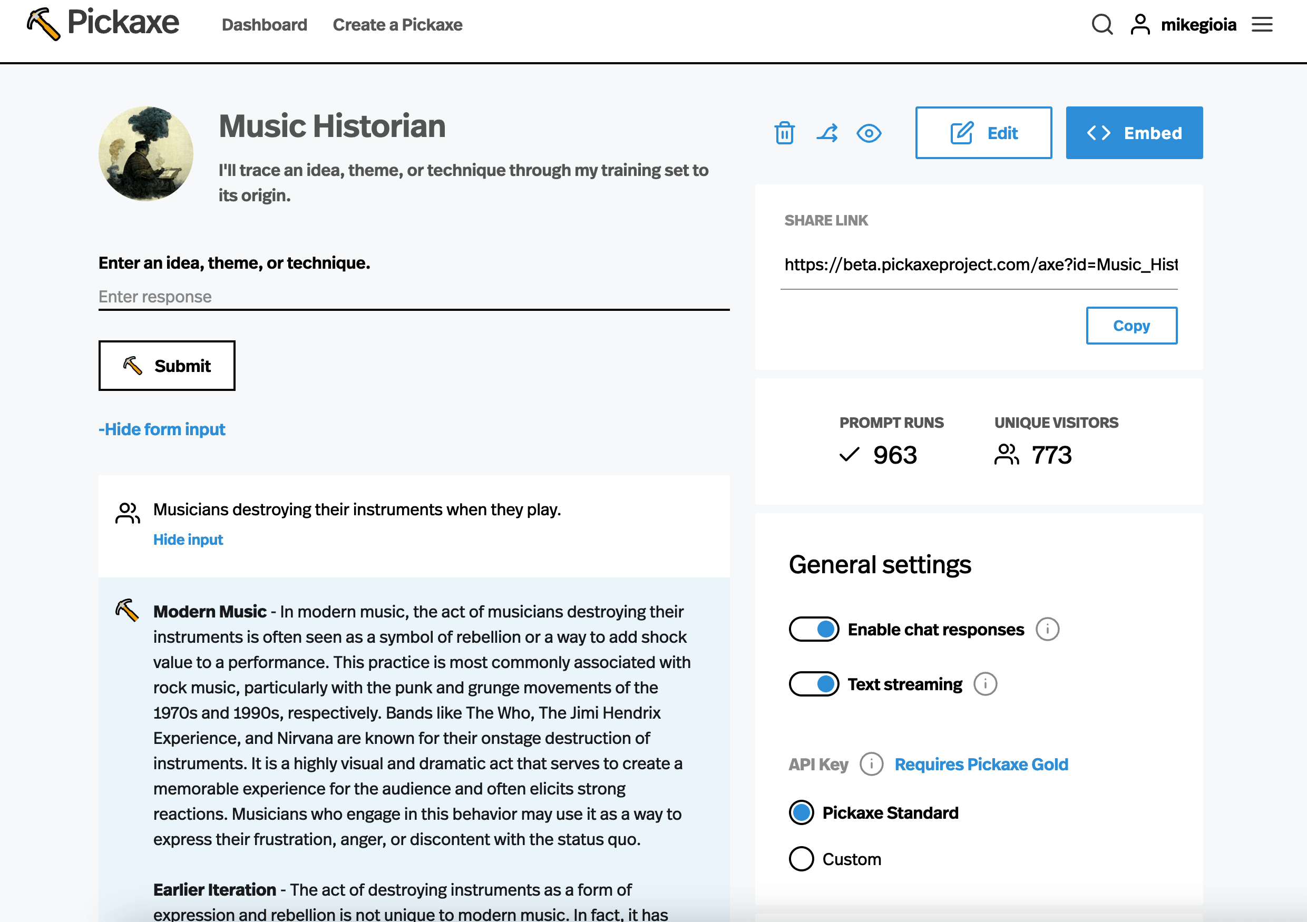Click the mikegioia user profile icon
Image resolution: width=1307 pixels, height=922 pixels.
(x=1139, y=24)
